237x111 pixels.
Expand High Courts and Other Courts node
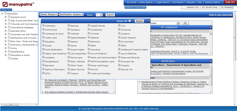click(6, 20)
